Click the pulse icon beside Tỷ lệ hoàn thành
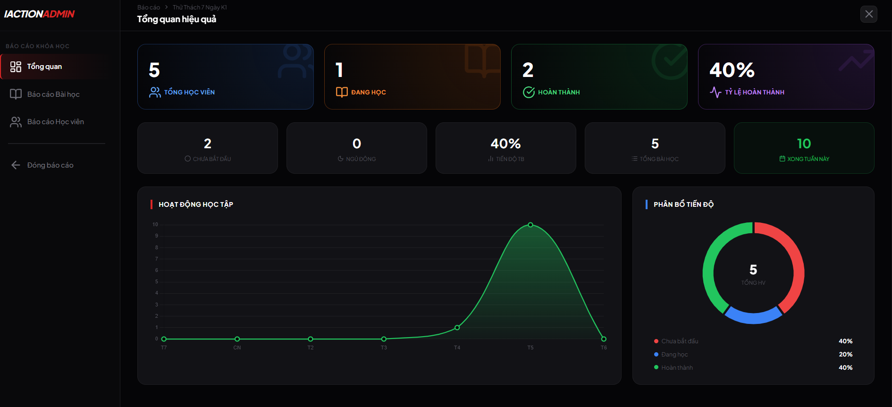Screen dimensions: 892x407 715,92
